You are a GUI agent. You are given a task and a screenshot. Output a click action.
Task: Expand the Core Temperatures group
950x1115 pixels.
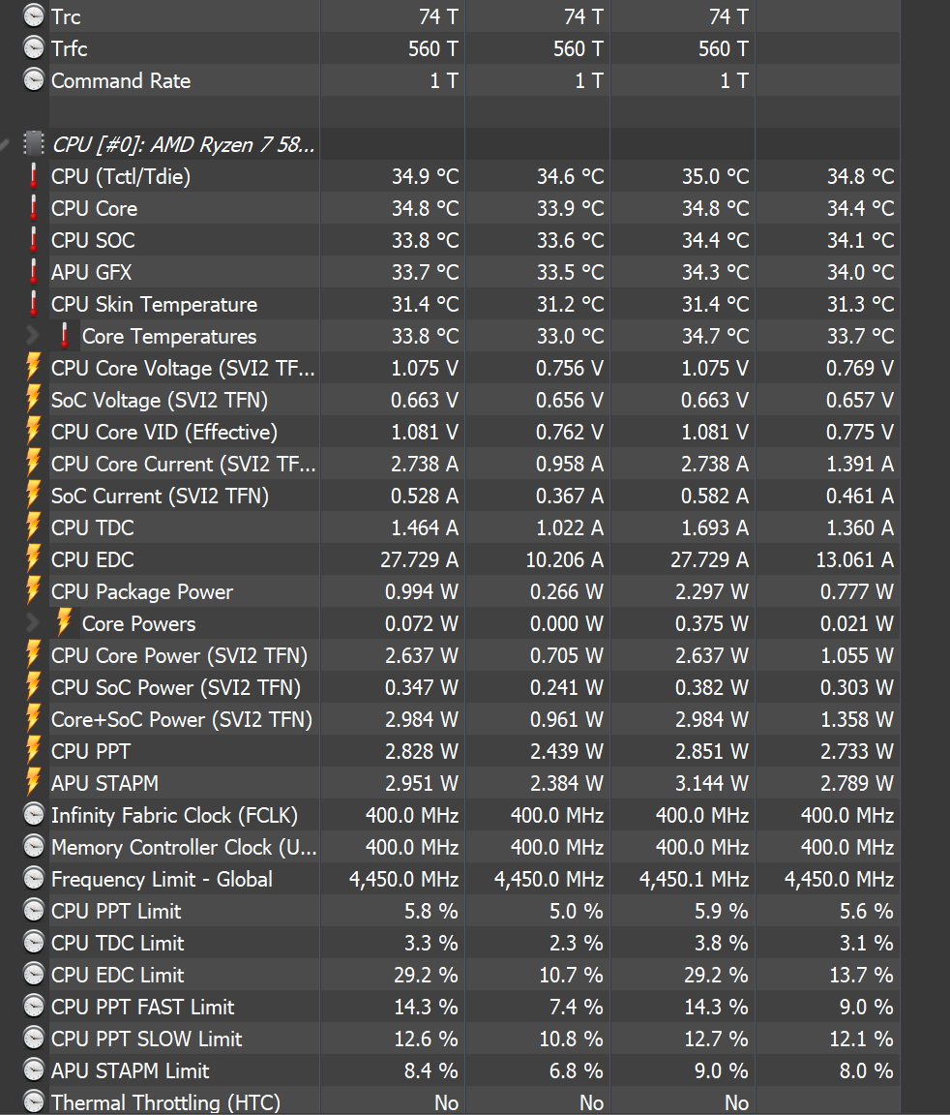tap(33, 336)
